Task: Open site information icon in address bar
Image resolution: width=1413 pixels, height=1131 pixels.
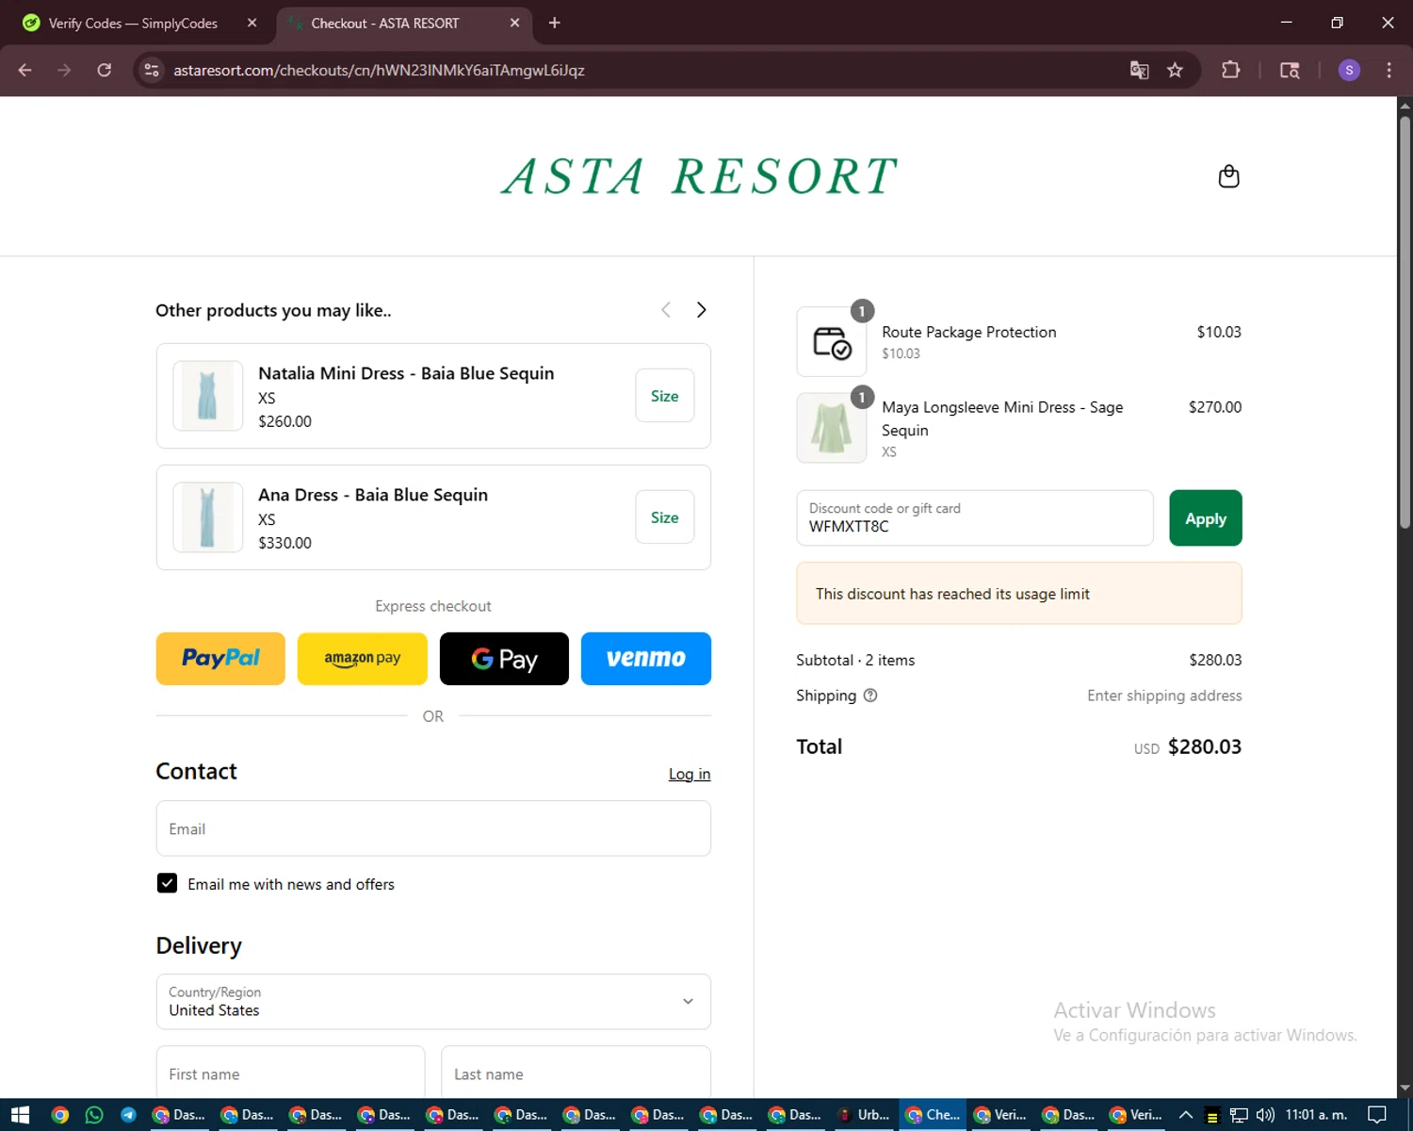Action: point(152,70)
